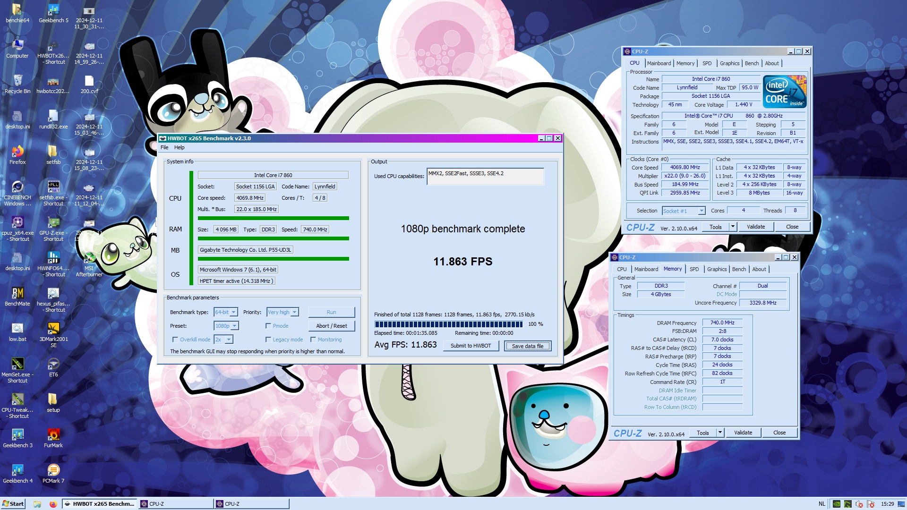Open ET6 desktop icon
907x510 pixels.
click(53, 367)
